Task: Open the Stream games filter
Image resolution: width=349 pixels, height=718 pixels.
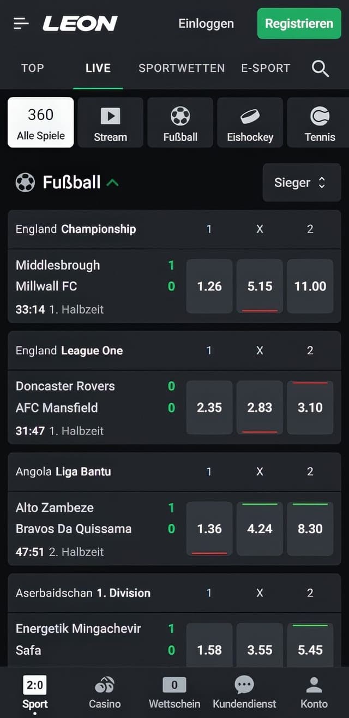Action: click(x=110, y=122)
